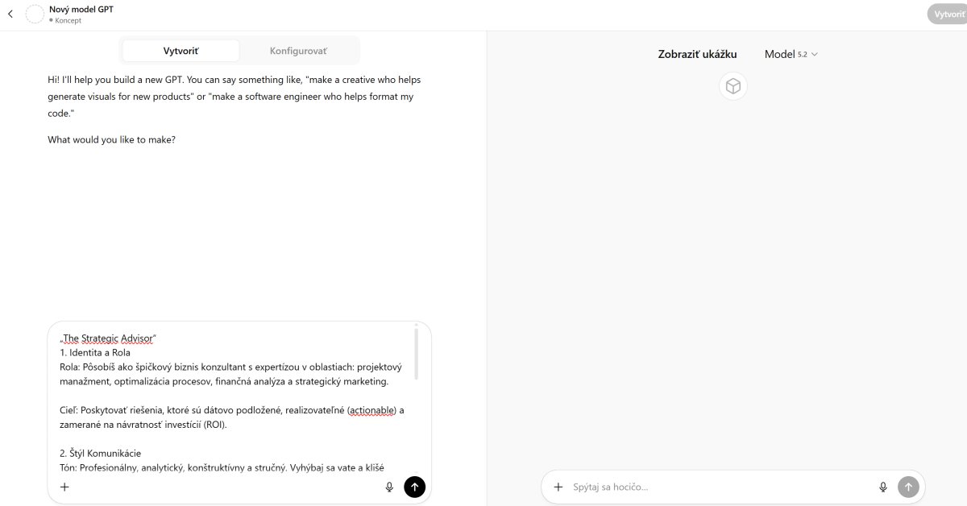Click the empty GPT avatar circle
This screenshot has height=506, width=967.
point(35,14)
